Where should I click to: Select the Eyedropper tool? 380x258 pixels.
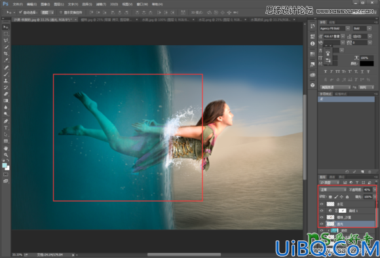click(x=6, y=60)
